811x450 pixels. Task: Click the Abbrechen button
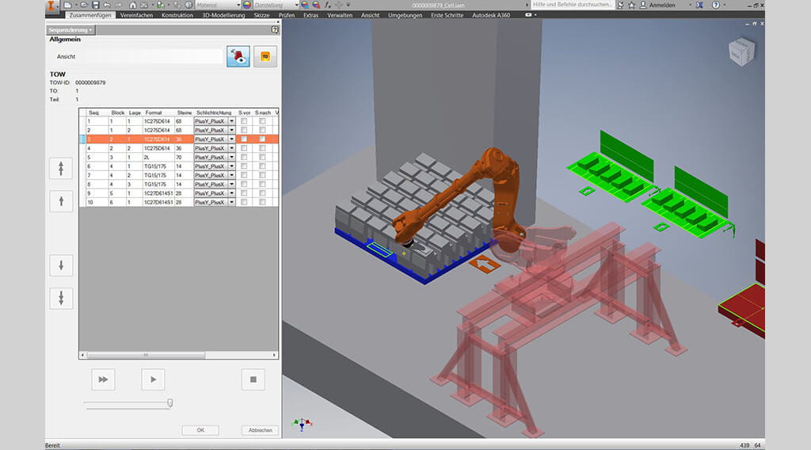259,430
